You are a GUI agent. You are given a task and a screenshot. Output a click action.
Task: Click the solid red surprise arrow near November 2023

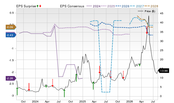coord(29,87)
